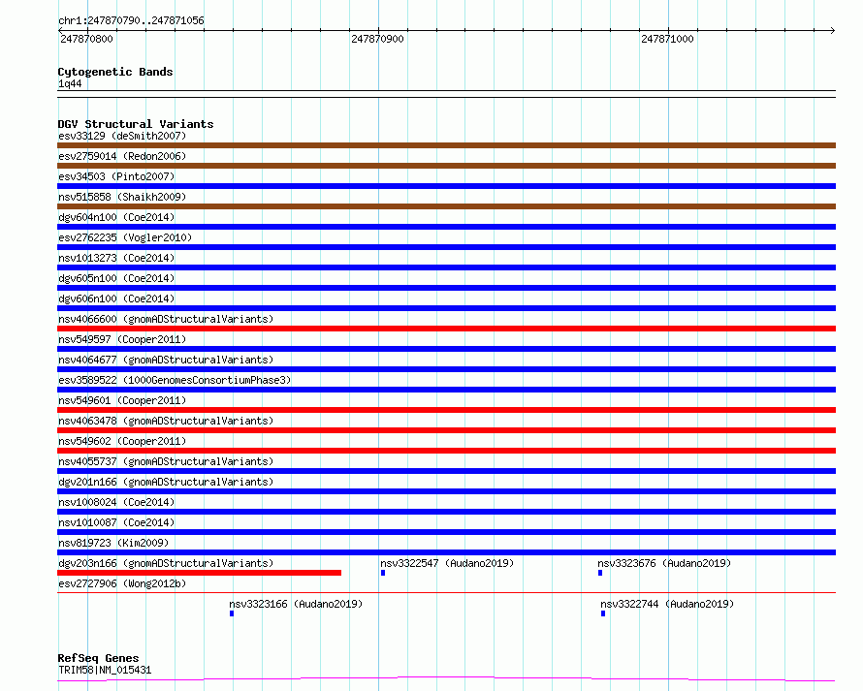Click nsv3322547 (Audano2019) label
This screenshot has width=863, height=691.
click(x=447, y=563)
